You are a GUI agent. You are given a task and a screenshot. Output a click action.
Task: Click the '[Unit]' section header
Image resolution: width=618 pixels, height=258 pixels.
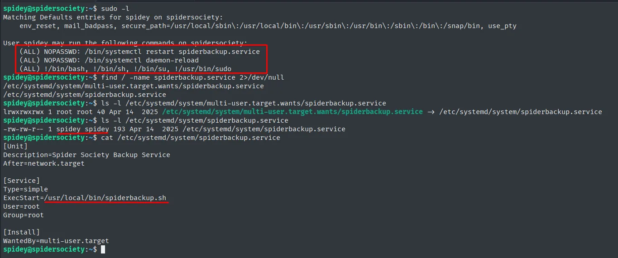(15, 146)
